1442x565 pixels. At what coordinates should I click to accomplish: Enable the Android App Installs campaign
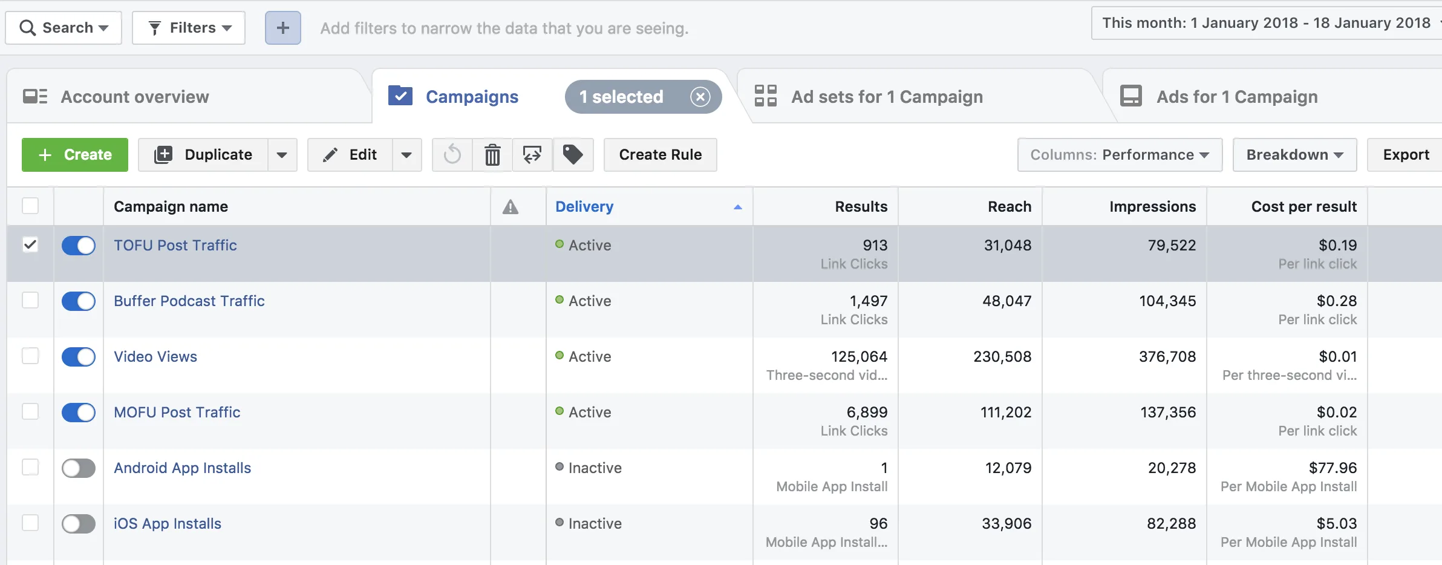(79, 468)
